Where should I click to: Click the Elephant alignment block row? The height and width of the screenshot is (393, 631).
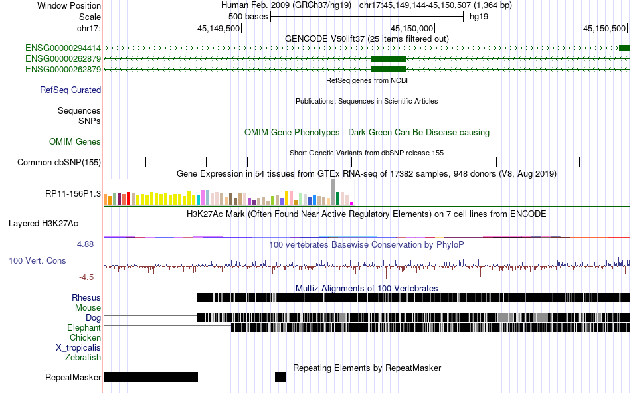click(x=430, y=327)
